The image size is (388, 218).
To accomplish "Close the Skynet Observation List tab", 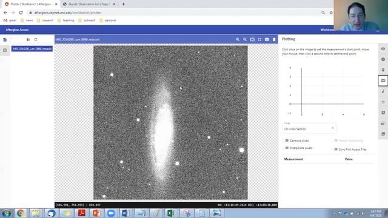I will (115, 4).
